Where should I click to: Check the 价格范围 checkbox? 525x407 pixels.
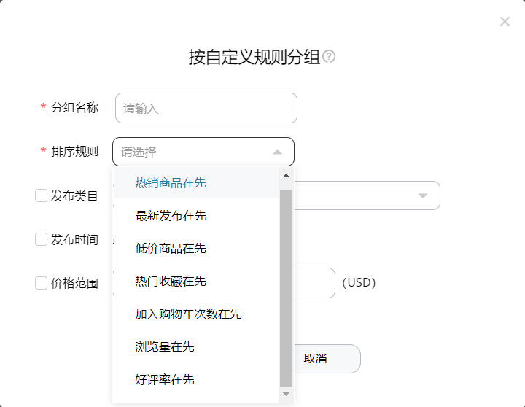pyautogui.click(x=41, y=283)
